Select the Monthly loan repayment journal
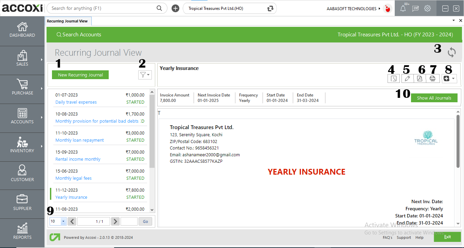This screenshot has width=464, height=248. pyautogui.click(x=79, y=140)
